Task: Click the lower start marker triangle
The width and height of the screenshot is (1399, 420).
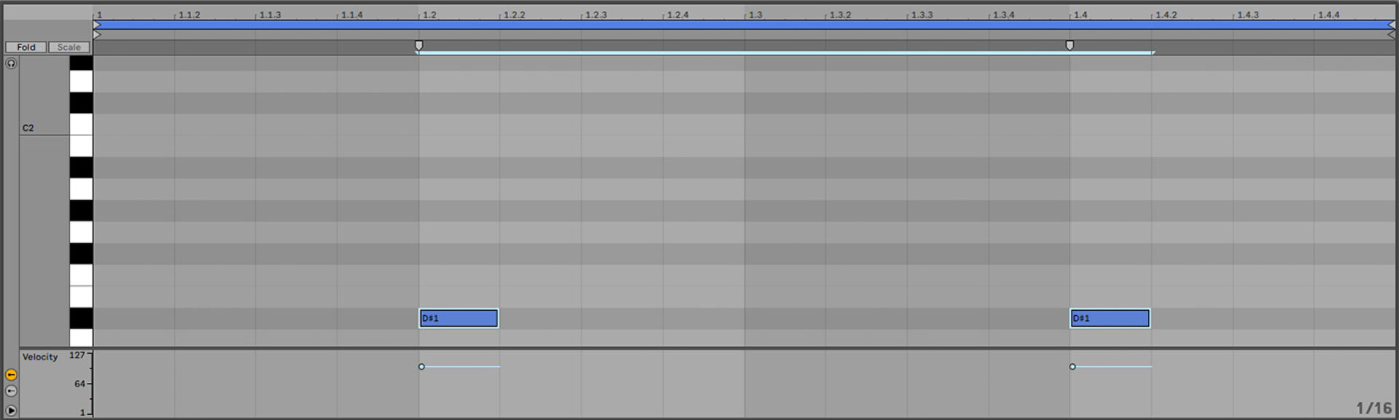Action: point(97,34)
